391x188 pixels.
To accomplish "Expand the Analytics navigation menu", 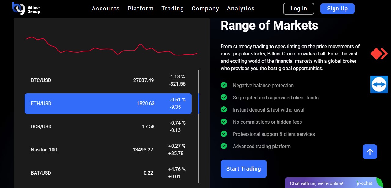I will tap(241, 9).
